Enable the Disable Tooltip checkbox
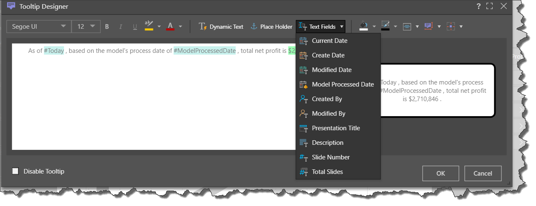Screen dimensions: 536x206 tap(16, 171)
